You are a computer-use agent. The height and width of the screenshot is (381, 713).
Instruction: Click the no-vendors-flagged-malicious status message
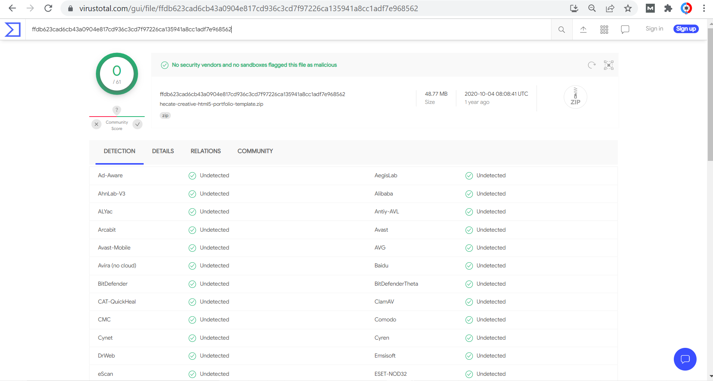pos(254,65)
